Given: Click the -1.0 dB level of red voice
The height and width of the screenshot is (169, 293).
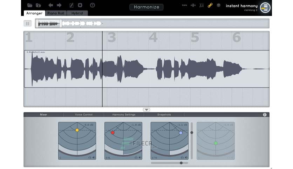Looking at the screenshot, I should (136, 125).
